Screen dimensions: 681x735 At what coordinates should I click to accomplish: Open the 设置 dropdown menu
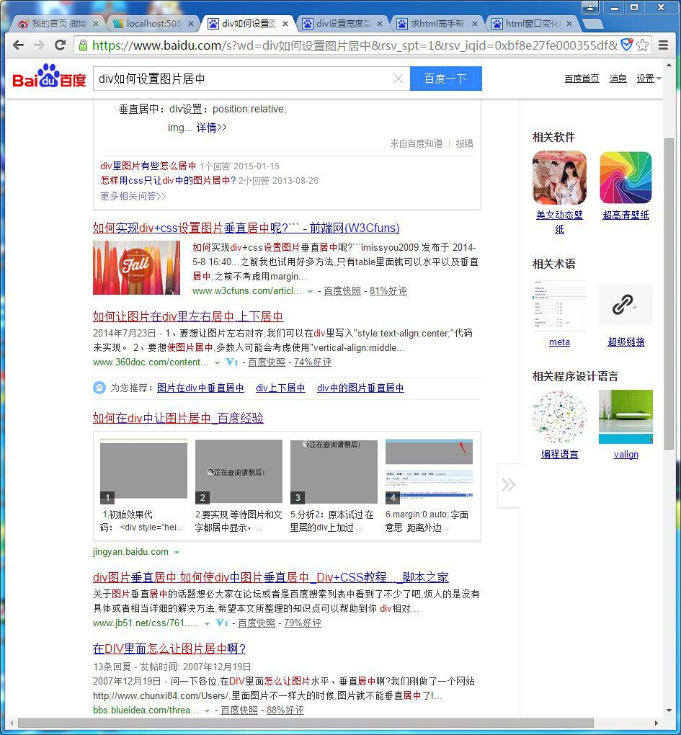(x=649, y=79)
